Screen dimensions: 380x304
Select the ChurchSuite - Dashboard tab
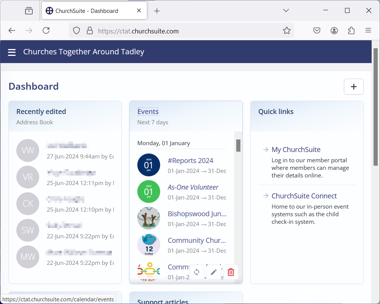point(94,11)
